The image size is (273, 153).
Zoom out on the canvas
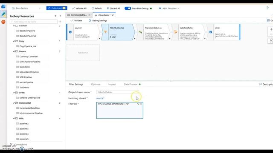tap(271, 34)
